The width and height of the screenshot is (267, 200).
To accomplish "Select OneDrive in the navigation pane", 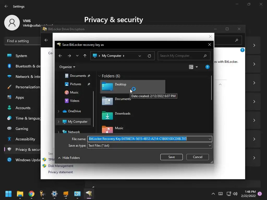I will (74, 111).
